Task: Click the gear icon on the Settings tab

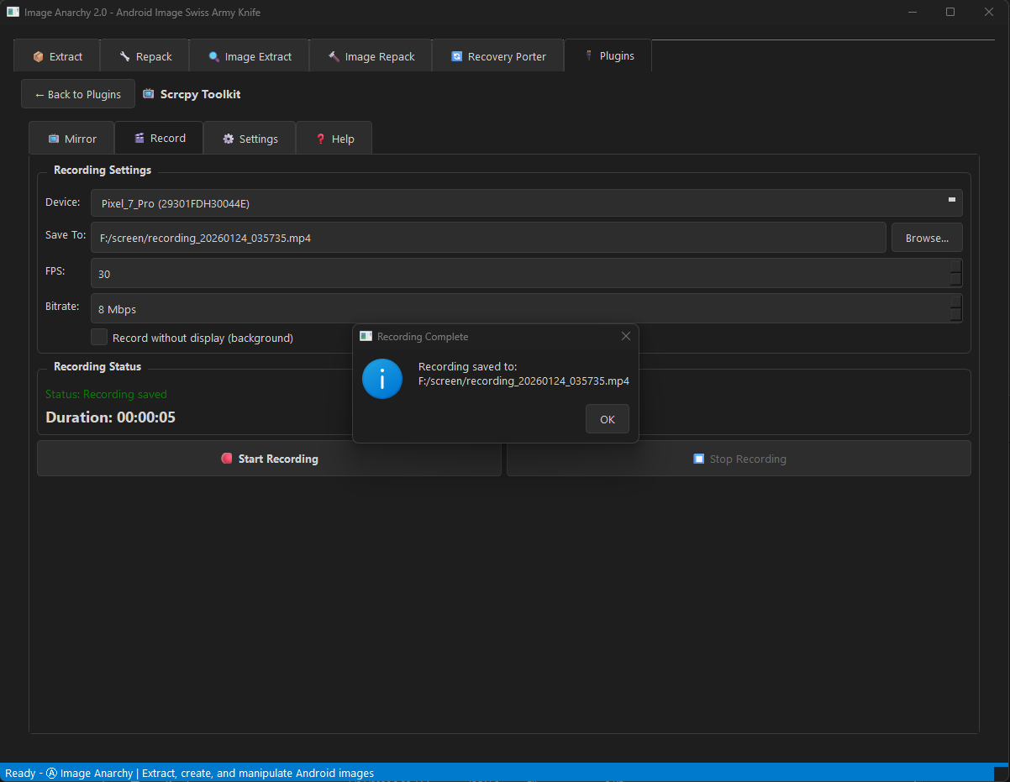Action: point(229,138)
